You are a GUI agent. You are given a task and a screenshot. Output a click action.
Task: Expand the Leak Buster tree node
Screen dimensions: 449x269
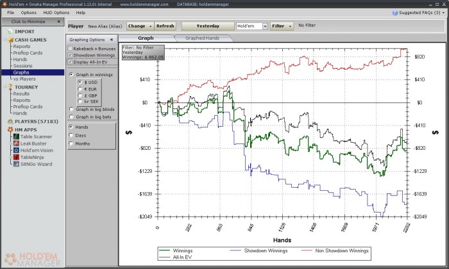[x=11, y=143]
